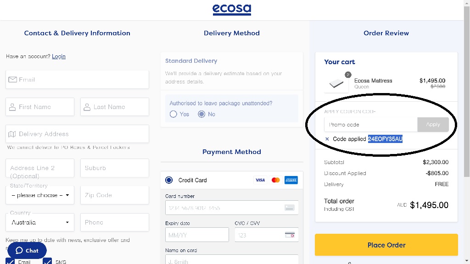Disable the Email updates checkbox
This screenshot has height=264, width=470.
10,261
